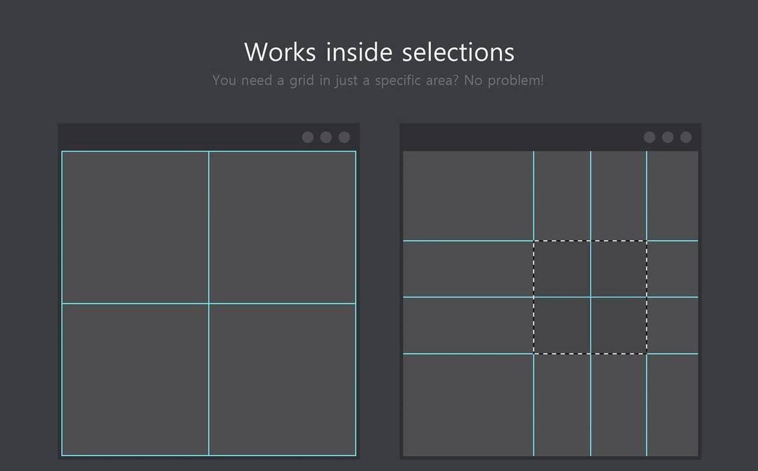Click the rightmost circle in left window's title bar

pyautogui.click(x=344, y=137)
